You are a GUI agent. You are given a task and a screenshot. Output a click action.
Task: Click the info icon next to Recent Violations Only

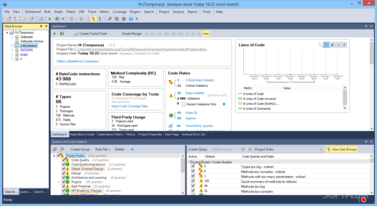(x=224, y=104)
